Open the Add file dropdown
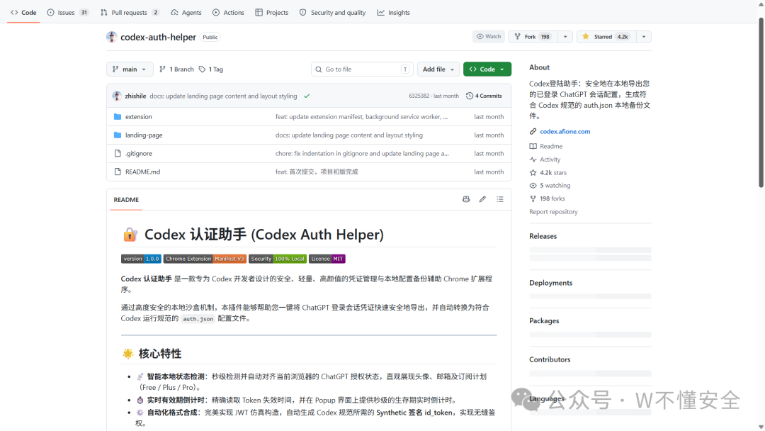765x431 pixels. point(438,69)
